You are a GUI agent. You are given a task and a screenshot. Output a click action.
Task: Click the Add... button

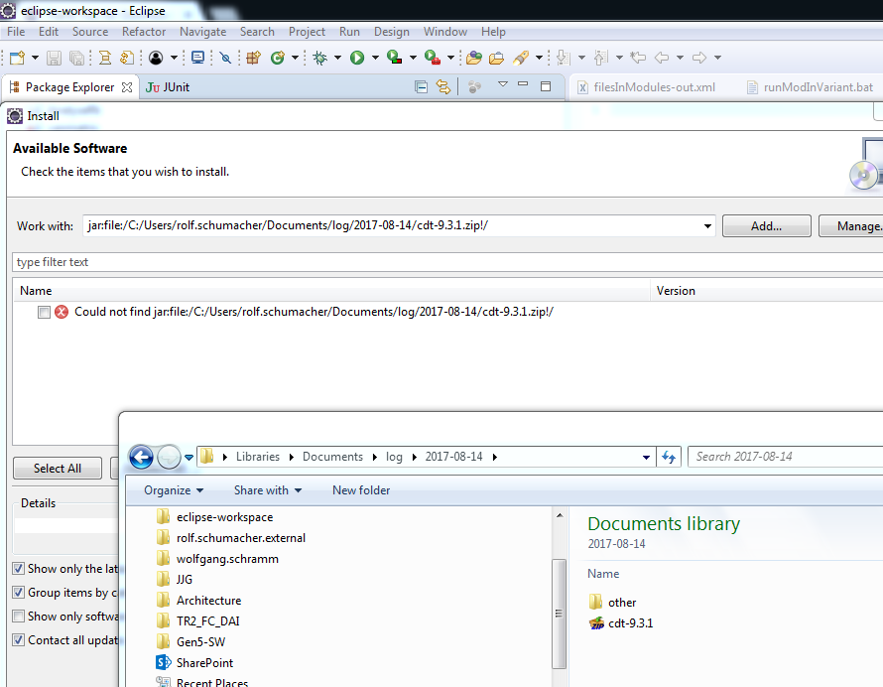coord(766,226)
